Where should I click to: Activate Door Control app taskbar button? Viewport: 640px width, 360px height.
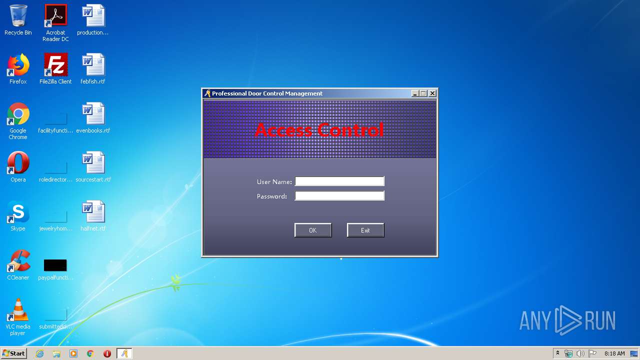tap(124, 353)
